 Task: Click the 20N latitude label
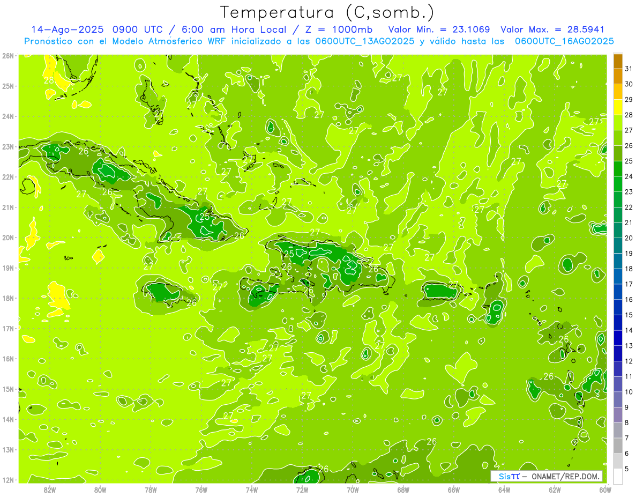8,238
